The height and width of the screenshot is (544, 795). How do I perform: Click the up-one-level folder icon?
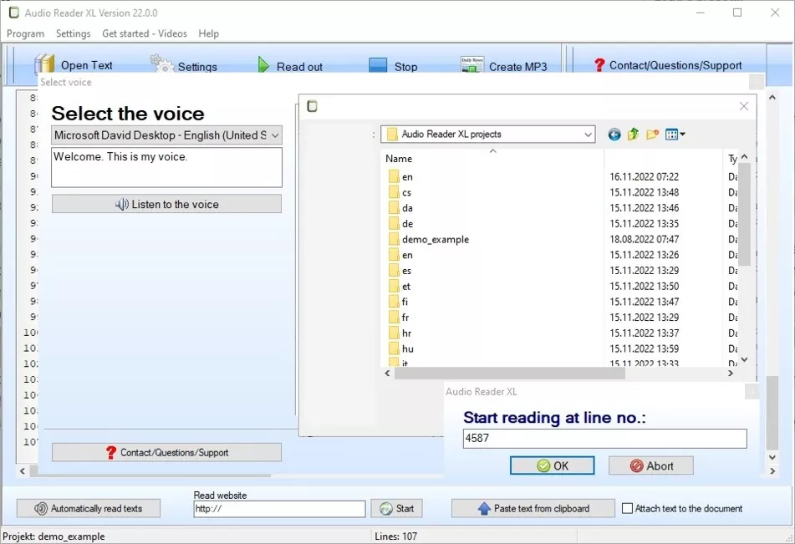(633, 135)
